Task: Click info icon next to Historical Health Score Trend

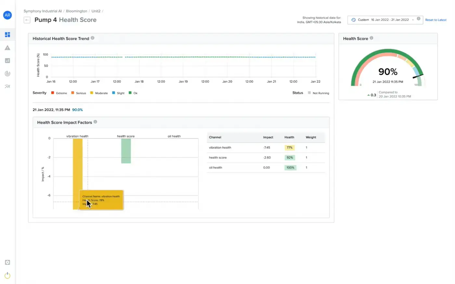Action: [x=93, y=38]
